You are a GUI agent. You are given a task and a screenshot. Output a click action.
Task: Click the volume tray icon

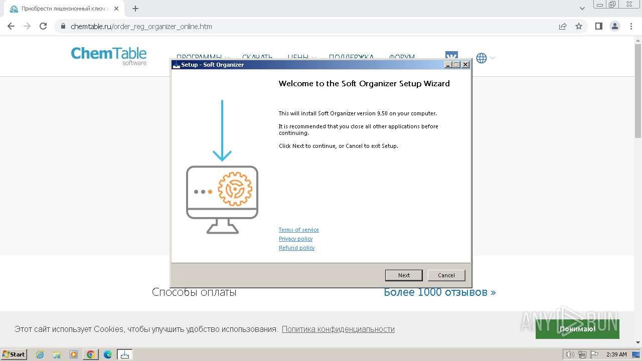tap(571, 354)
